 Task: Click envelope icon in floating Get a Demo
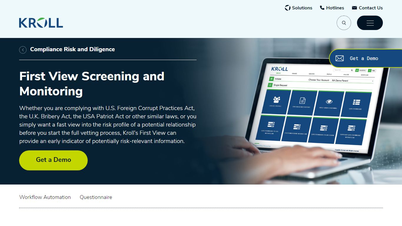tap(340, 58)
